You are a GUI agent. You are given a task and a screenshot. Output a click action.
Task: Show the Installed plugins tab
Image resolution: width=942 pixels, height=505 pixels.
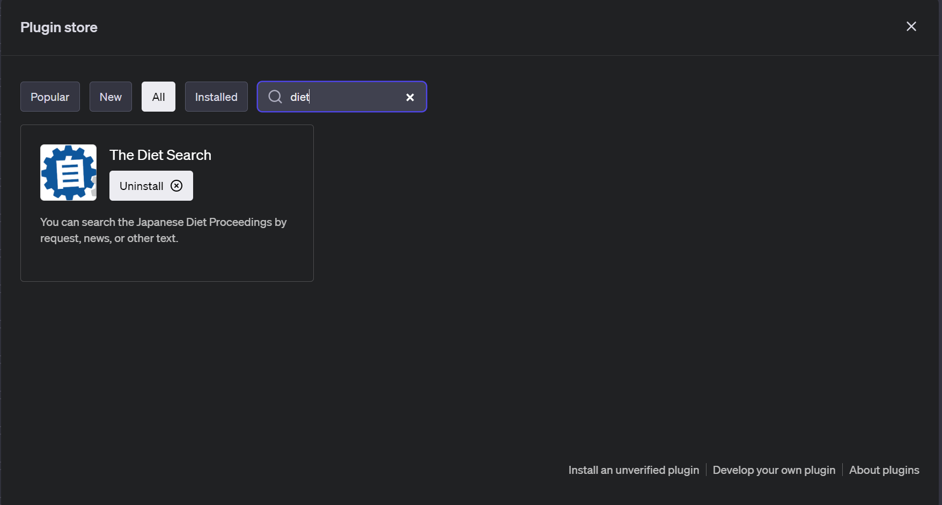tap(216, 97)
